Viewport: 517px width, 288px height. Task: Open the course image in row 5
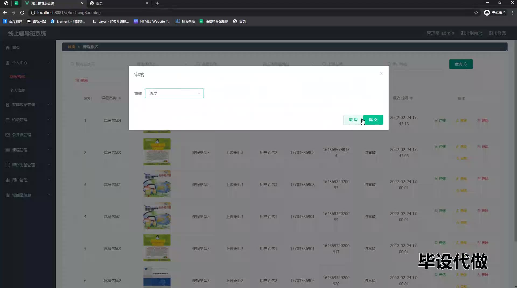pos(157,248)
